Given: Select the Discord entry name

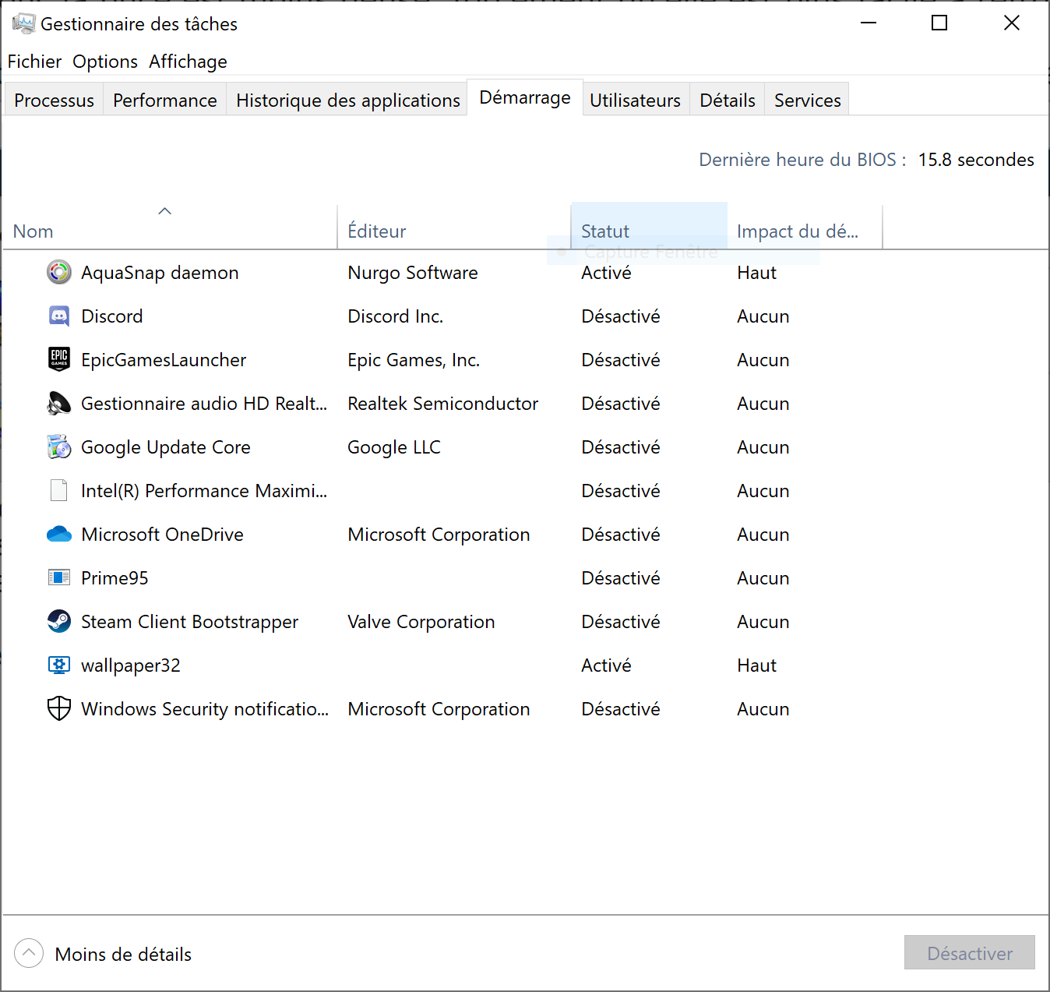Looking at the screenshot, I should [112, 316].
